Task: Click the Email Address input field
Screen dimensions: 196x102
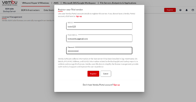Action: tap(99, 38)
